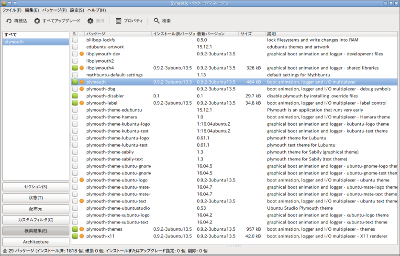Select the plymouth-theme-lubuntu-logo package row
The width and height of the screenshot is (400, 256).
(234, 138)
